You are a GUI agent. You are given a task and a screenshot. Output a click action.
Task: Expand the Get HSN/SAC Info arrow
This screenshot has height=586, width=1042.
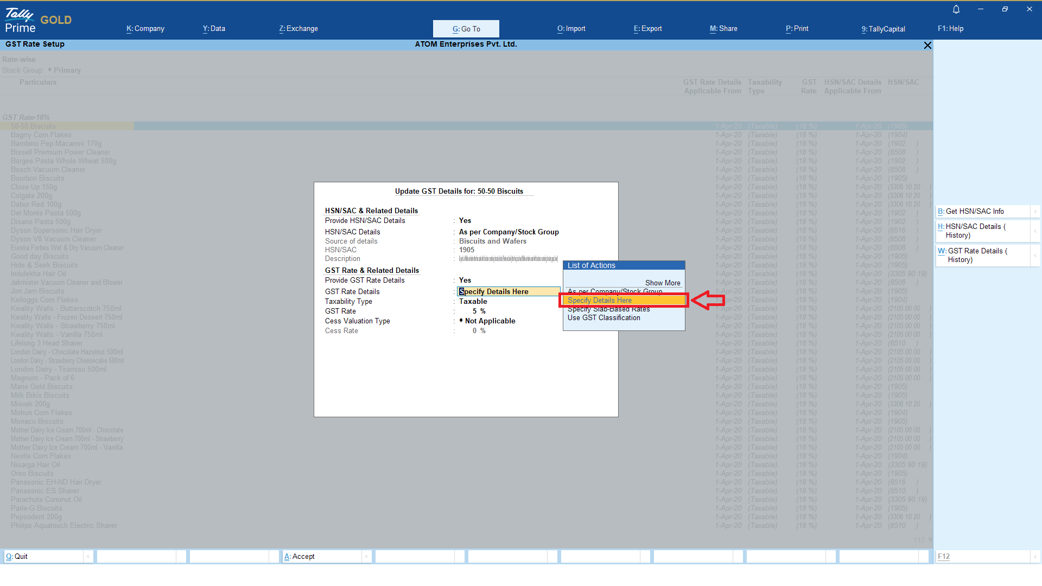click(x=1035, y=212)
